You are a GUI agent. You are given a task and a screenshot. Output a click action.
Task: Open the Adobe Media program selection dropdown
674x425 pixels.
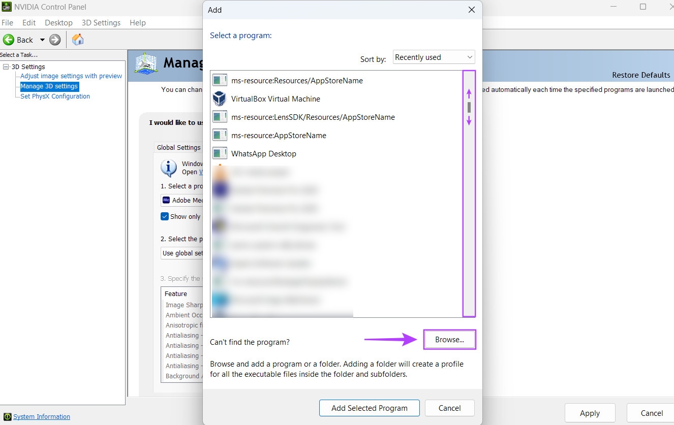click(182, 200)
